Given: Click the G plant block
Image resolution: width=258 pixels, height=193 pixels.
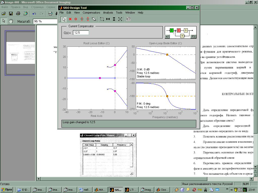Looking at the screenshot, I should pos(186,30).
